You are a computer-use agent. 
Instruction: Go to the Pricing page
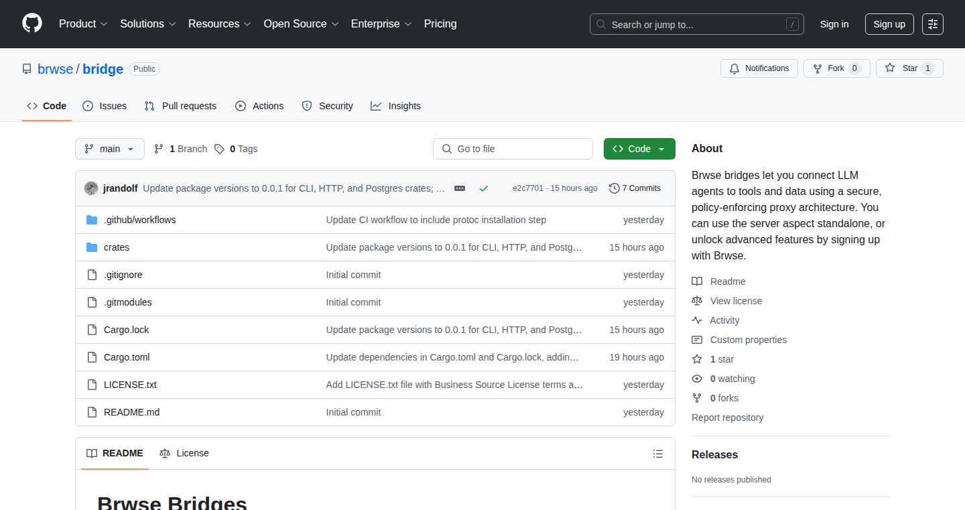(440, 24)
